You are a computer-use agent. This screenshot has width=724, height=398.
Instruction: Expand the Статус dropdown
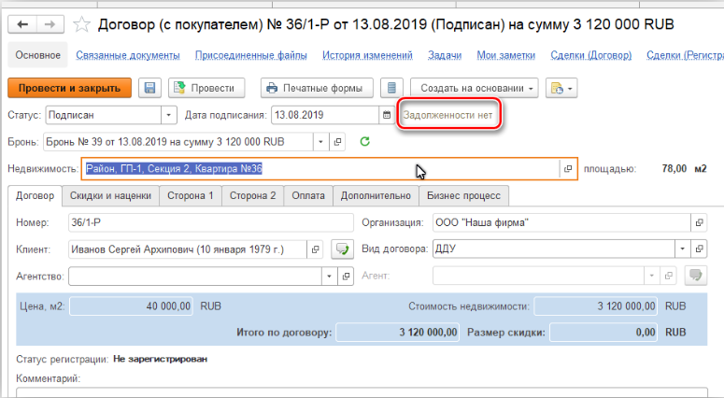(169, 115)
